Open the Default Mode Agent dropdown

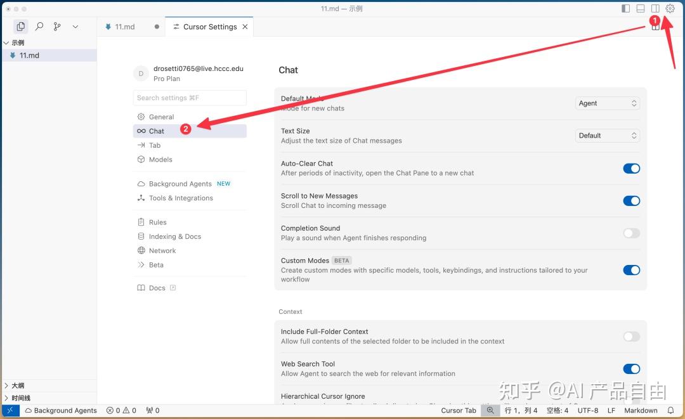pos(607,103)
